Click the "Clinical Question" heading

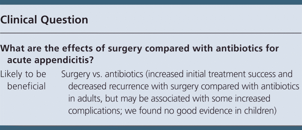(x=44, y=20)
